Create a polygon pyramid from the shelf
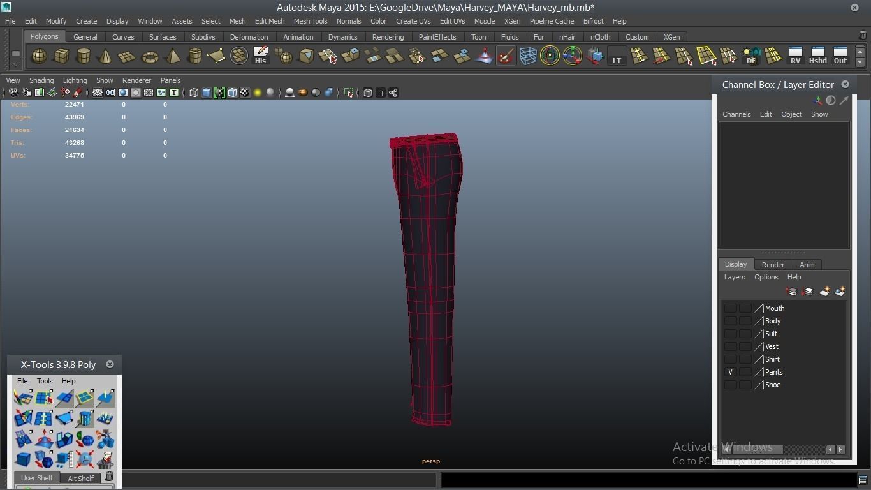871x490 pixels. [172, 56]
